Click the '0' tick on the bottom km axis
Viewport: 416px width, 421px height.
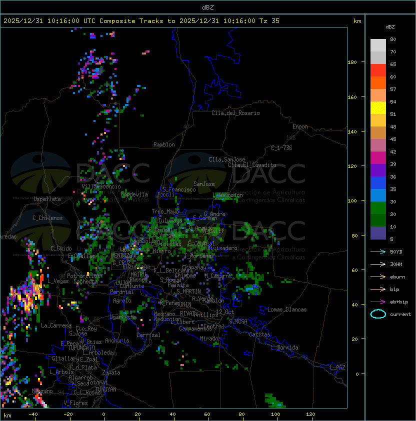103,414
